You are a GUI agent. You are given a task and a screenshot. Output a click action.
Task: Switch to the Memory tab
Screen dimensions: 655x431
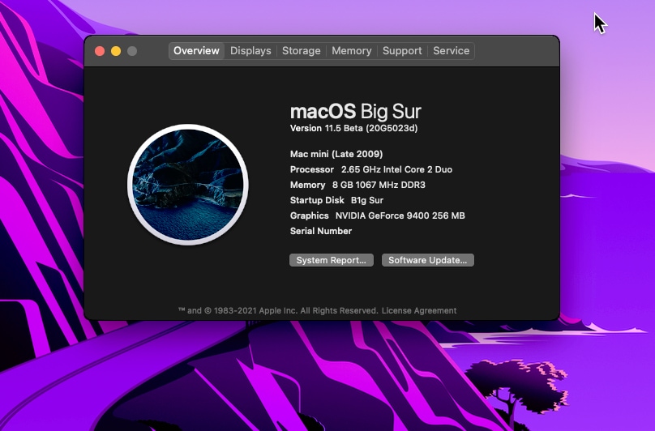(351, 51)
